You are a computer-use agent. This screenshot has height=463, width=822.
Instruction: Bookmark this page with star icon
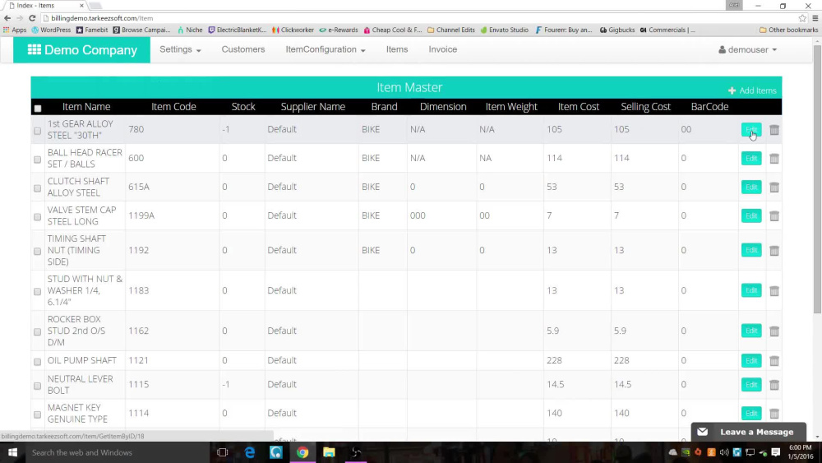click(x=802, y=18)
